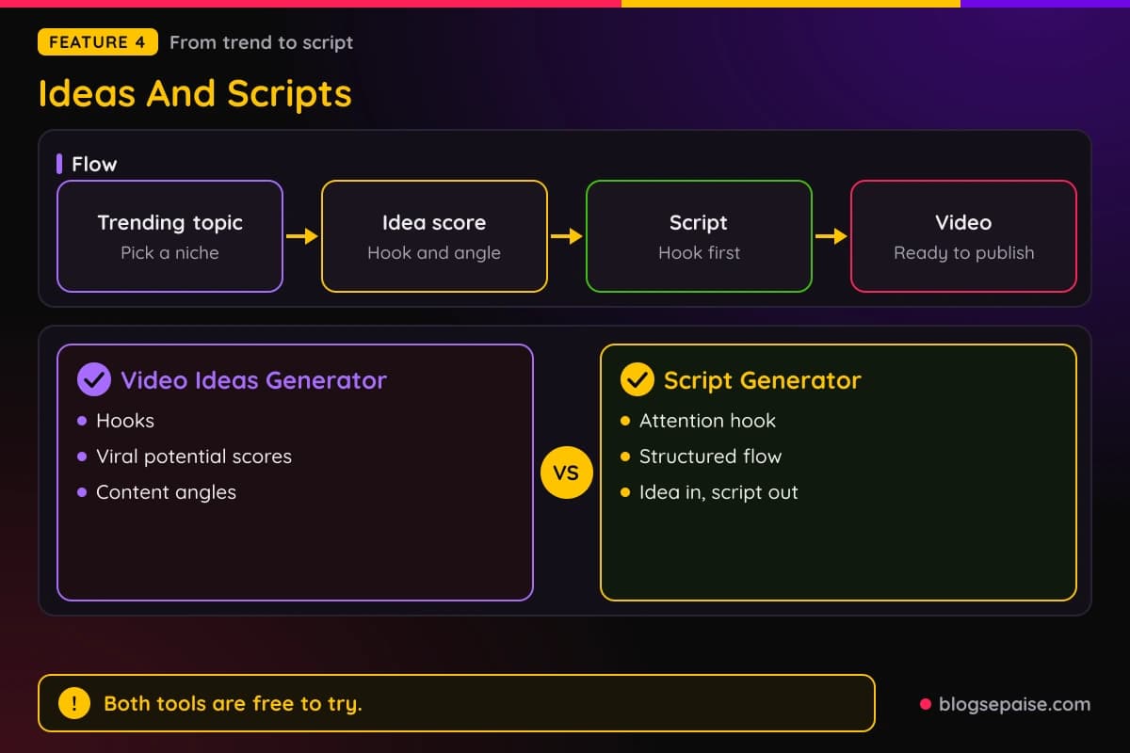Click the 'Script Generator' title

(762, 380)
